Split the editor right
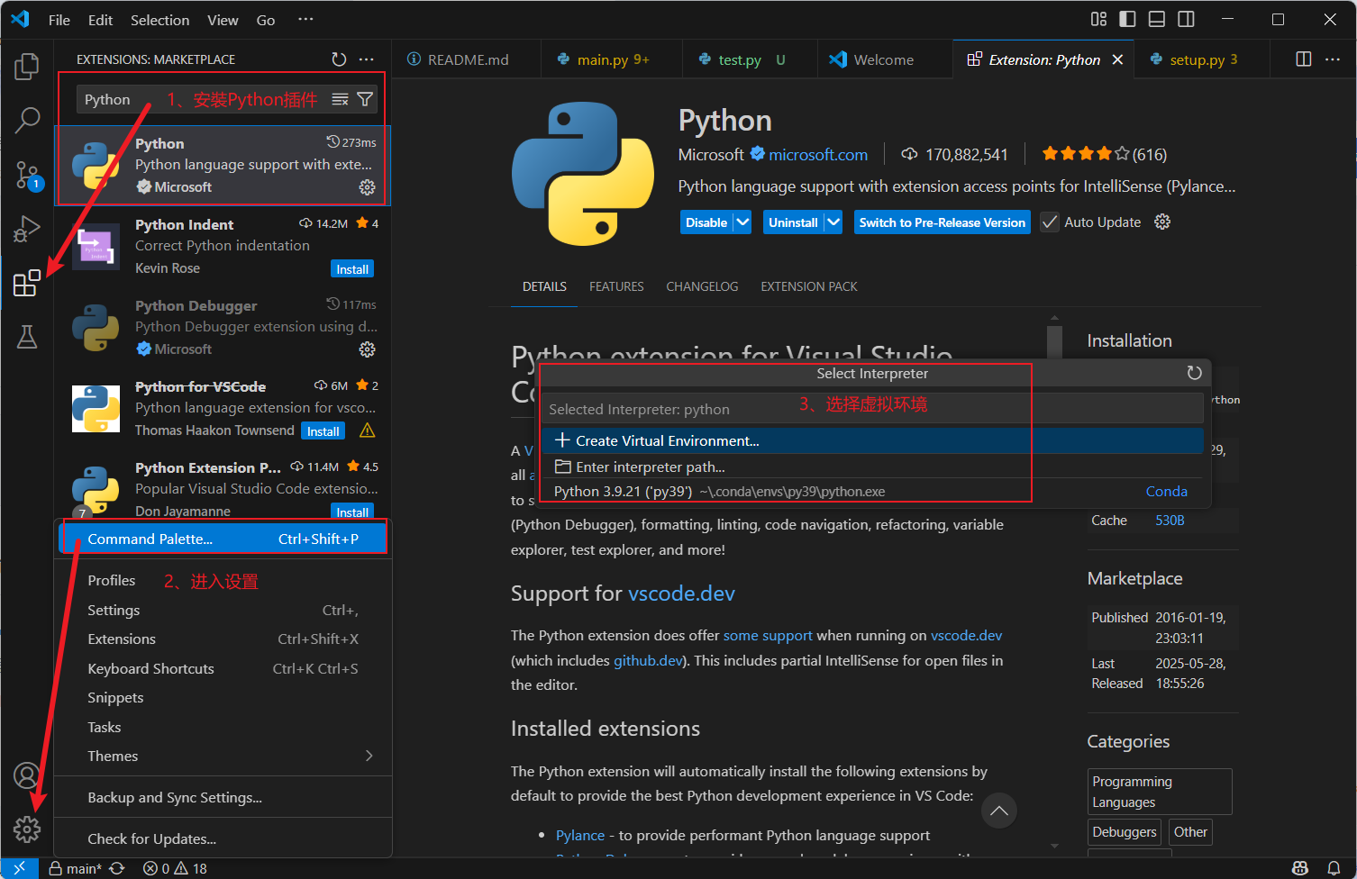1357x879 pixels. tap(1303, 59)
